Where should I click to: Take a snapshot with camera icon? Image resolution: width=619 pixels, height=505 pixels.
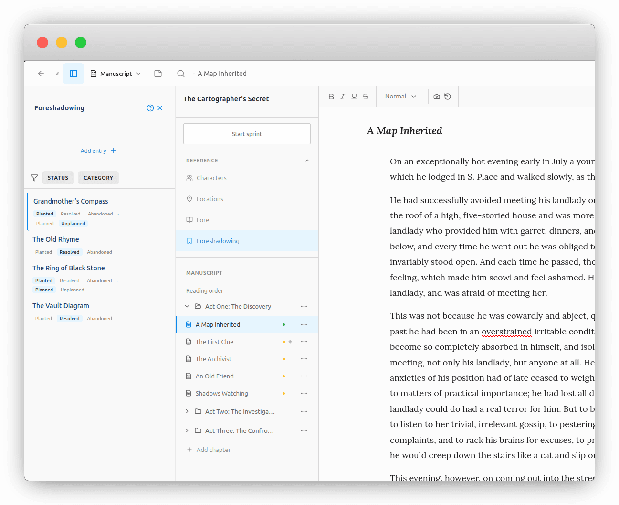tap(437, 97)
